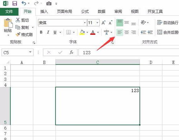The image size is (179, 140).
Task: Click the wén phonetic guide icon
Action: pyautogui.click(x=106, y=32)
